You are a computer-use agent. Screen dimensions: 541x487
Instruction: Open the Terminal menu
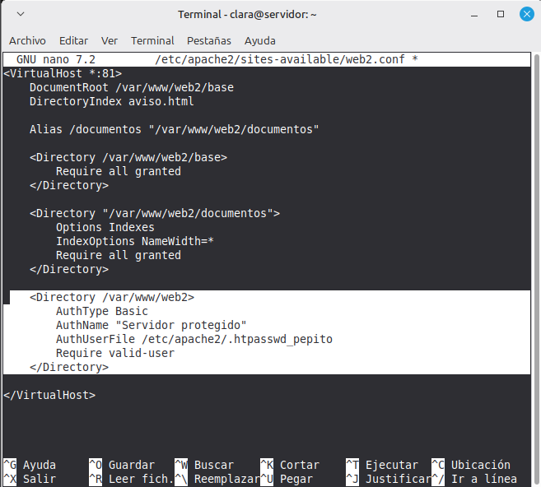(152, 40)
